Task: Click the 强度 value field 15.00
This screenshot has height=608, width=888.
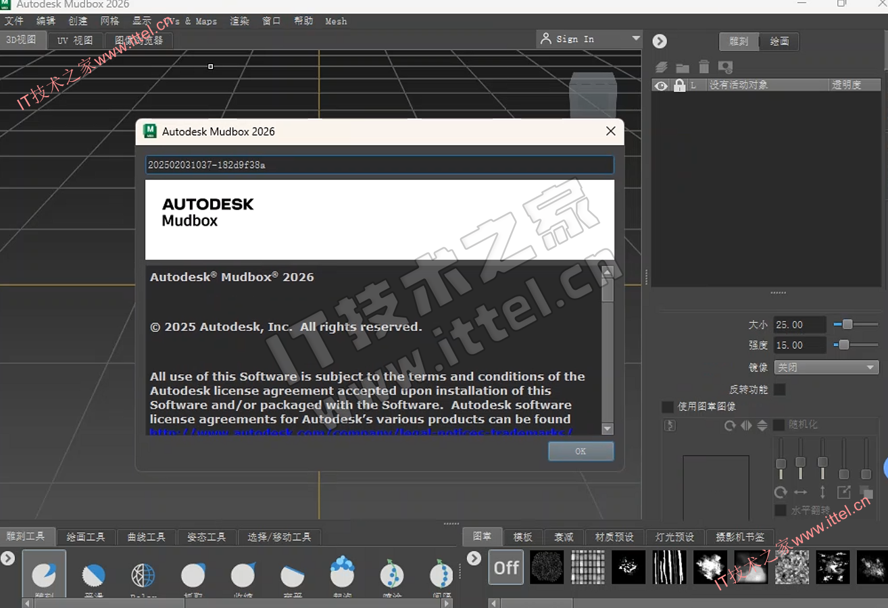Action: tap(800, 345)
